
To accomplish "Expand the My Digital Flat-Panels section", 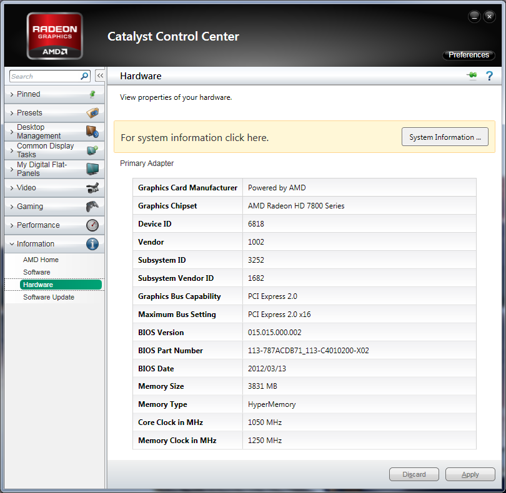I will pyautogui.click(x=54, y=169).
